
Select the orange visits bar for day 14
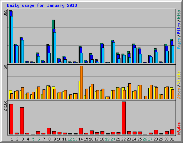pyautogui.click(x=81, y=82)
